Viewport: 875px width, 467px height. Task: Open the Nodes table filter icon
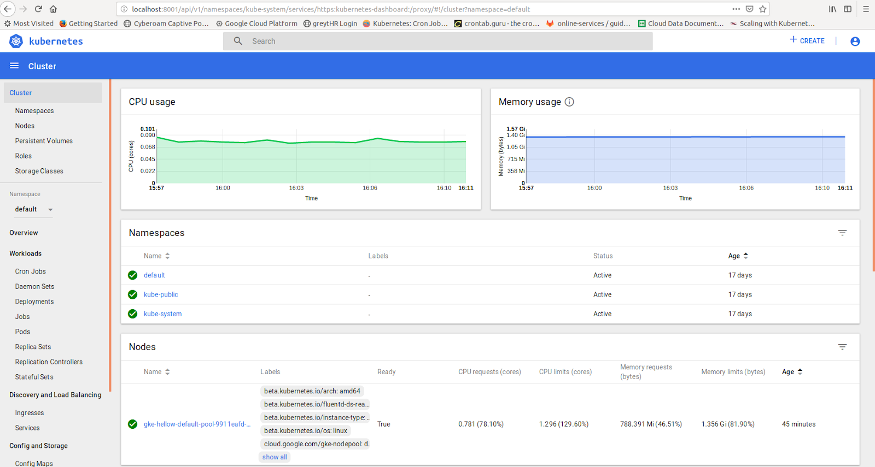click(842, 347)
